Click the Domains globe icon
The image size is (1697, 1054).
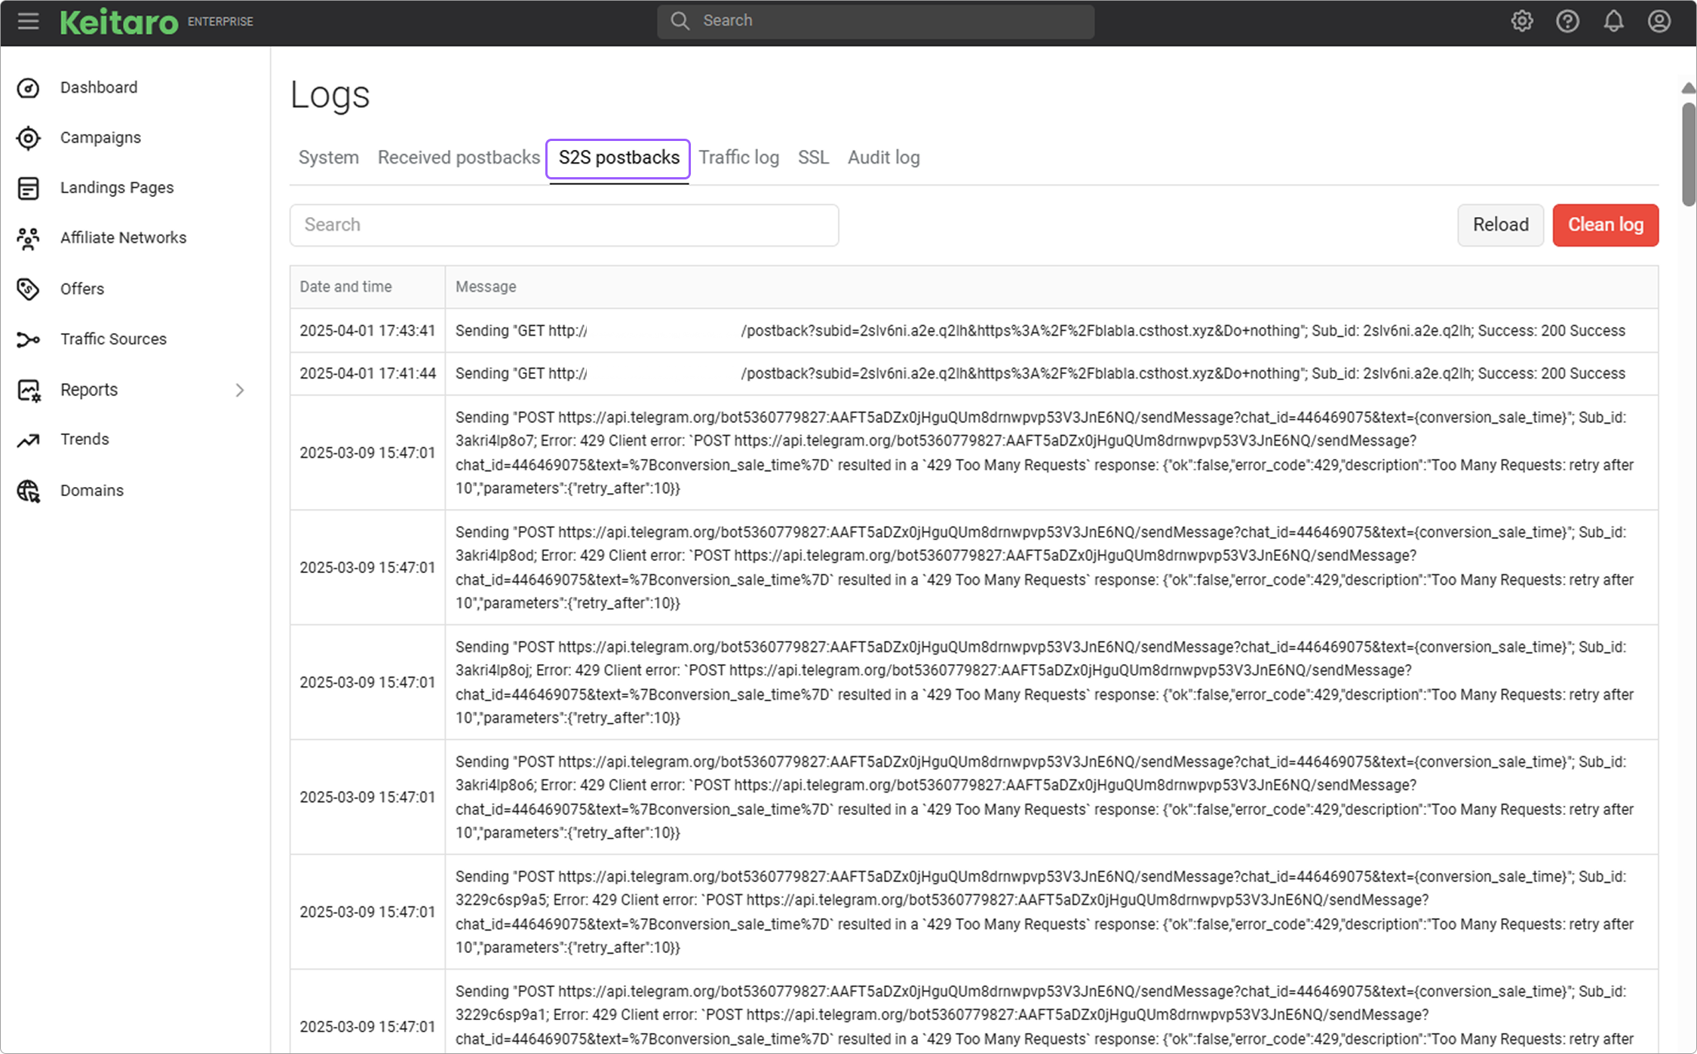point(28,491)
